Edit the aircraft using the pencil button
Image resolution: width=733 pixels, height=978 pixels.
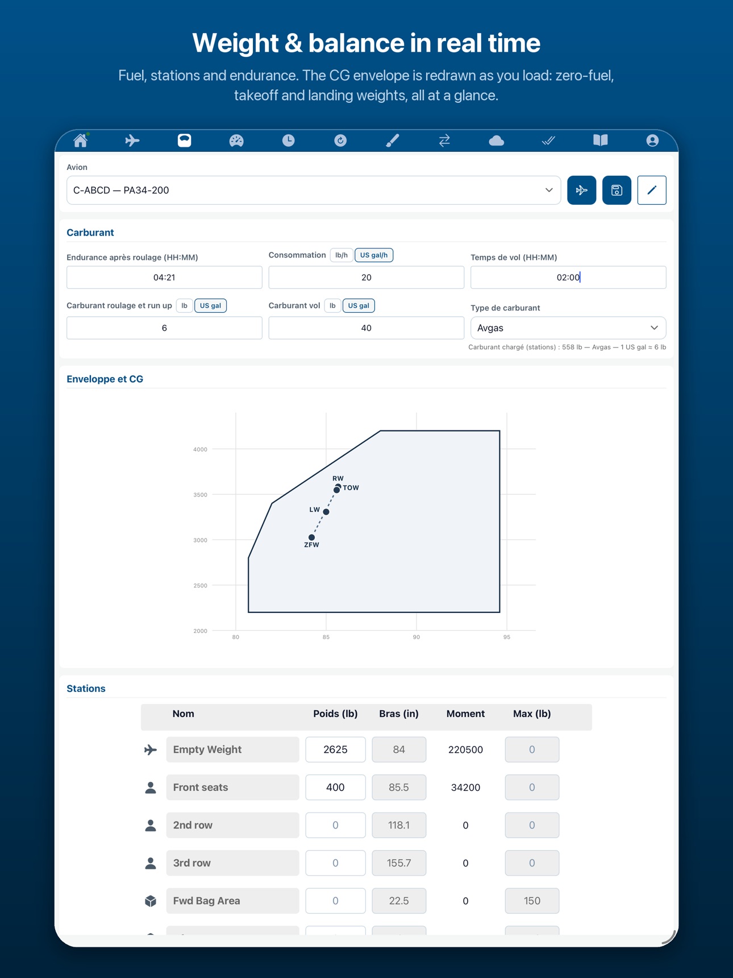click(x=652, y=190)
